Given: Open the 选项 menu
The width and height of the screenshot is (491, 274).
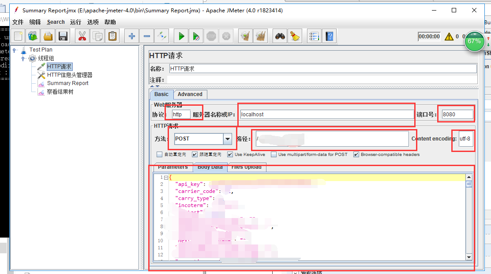Looking at the screenshot, I should 93,22.
